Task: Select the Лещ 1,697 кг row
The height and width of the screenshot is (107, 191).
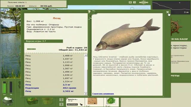Action: tap(54, 78)
